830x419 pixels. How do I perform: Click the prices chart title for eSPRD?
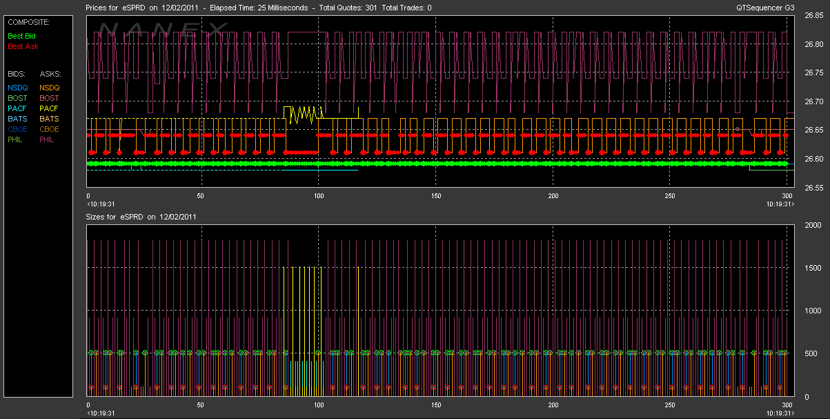[x=259, y=8]
